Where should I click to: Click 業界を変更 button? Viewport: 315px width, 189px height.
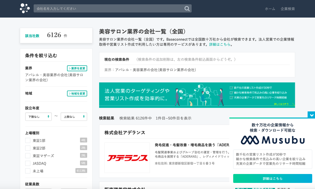point(77,68)
